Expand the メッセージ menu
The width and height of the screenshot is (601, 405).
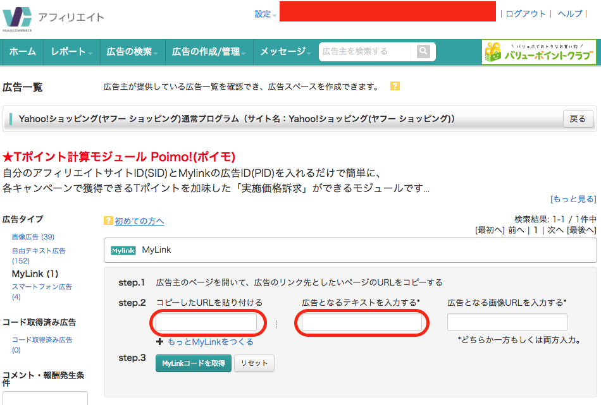(285, 52)
